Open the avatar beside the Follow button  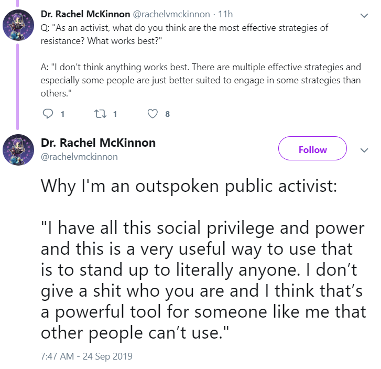click(x=18, y=150)
